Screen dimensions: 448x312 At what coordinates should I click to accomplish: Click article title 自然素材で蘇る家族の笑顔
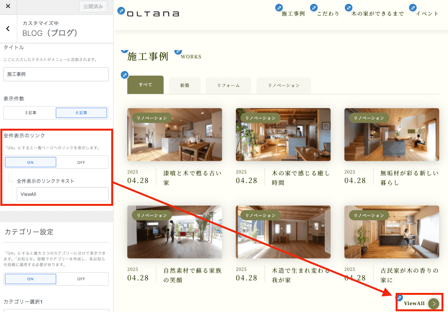(192, 275)
